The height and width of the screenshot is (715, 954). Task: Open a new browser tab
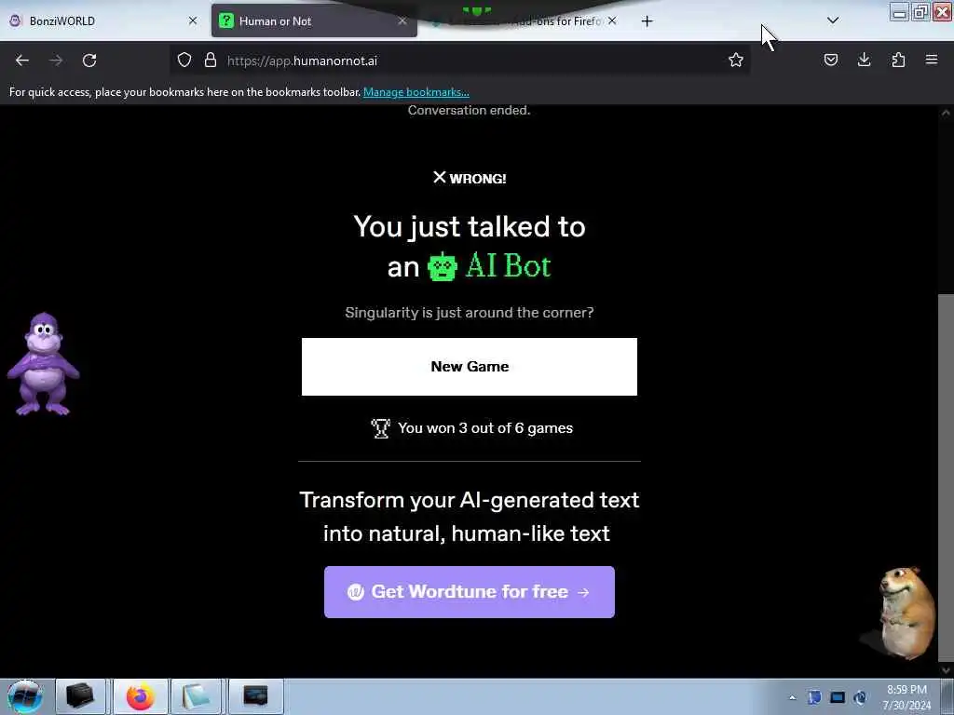click(647, 21)
